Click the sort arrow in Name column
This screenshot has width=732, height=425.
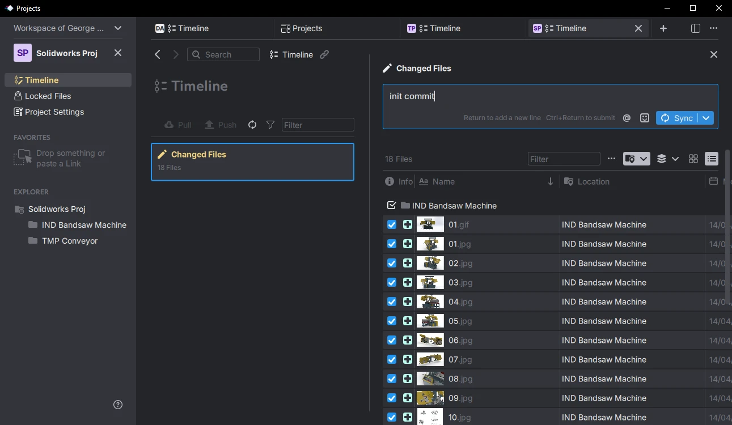coord(551,181)
